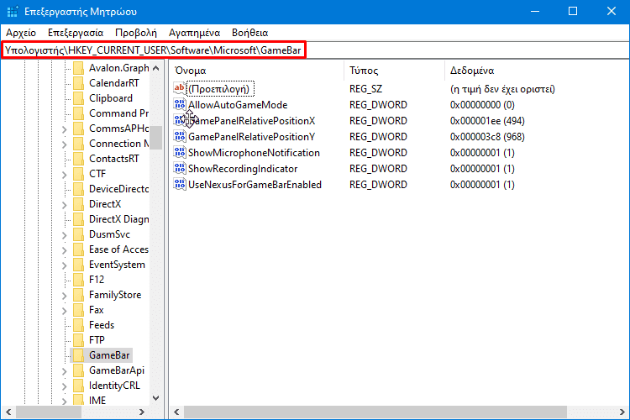The image size is (630, 420).
Task: Click the values pane scroll right arrow
Action: (x=622, y=412)
